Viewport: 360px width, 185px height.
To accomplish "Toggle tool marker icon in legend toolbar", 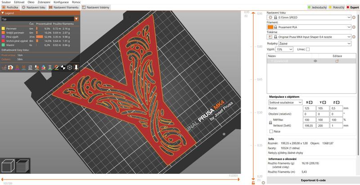I will (76, 68).
